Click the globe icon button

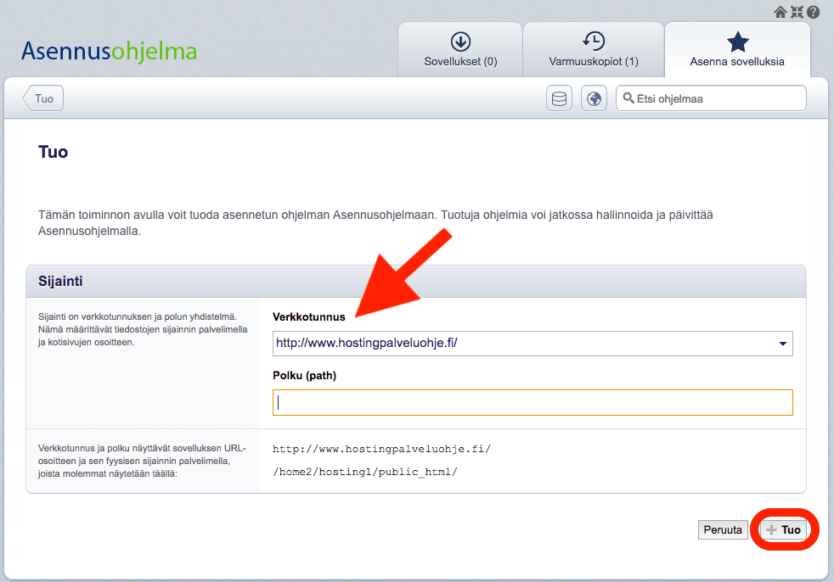coord(595,98)
